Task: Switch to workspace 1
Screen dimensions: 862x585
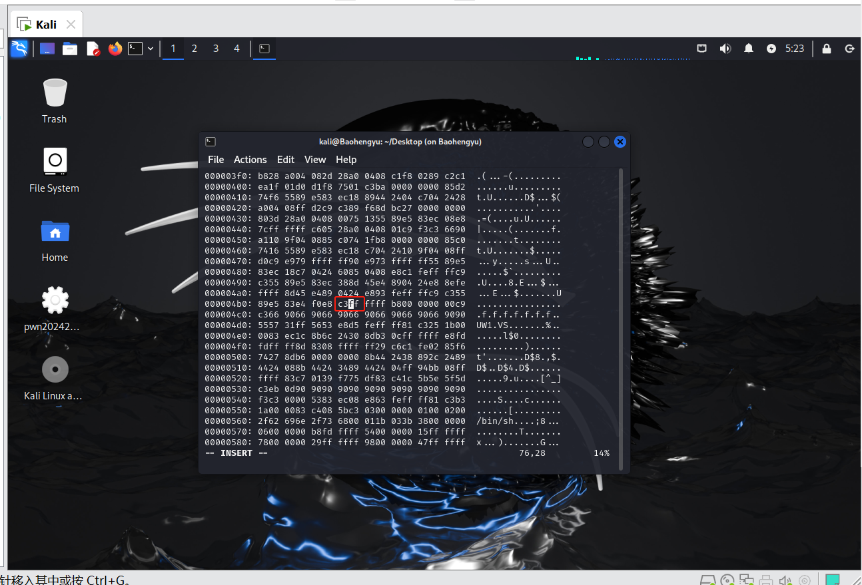Action: [173, 49]
